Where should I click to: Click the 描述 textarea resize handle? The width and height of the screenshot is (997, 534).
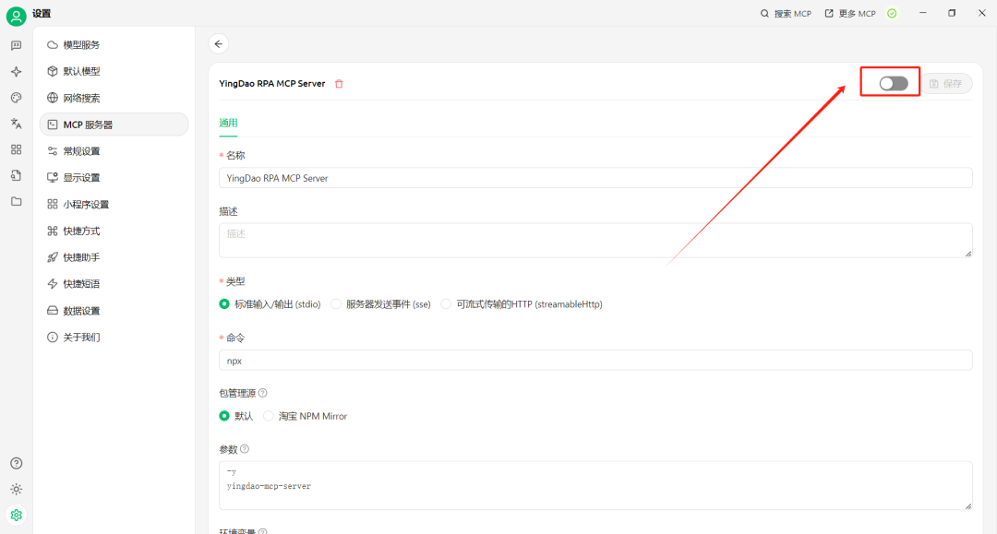tap(967, 254)
